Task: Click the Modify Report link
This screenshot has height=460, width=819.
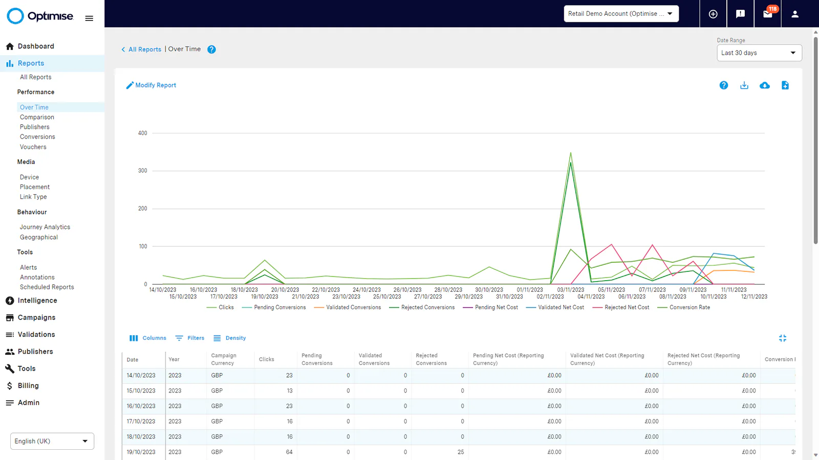Action: click(x=151, y=85)
